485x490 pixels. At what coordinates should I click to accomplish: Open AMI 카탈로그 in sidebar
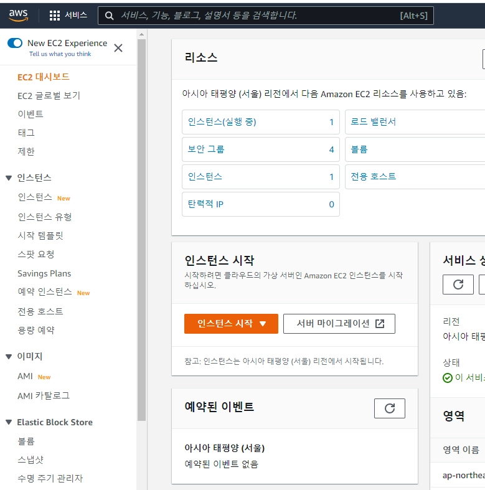(44, 395)
